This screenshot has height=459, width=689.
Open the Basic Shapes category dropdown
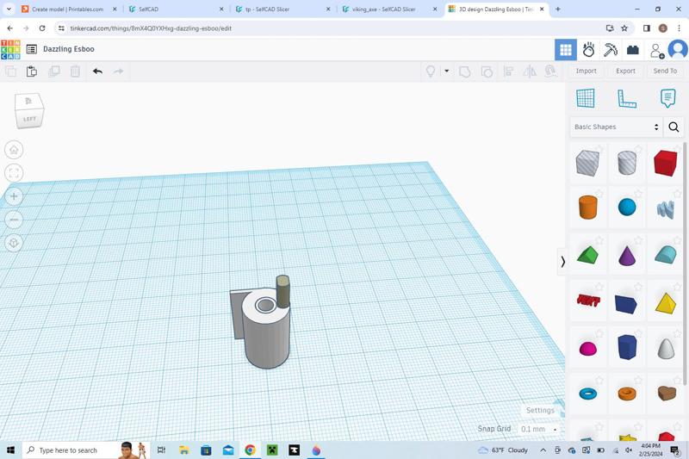[617, 127]
